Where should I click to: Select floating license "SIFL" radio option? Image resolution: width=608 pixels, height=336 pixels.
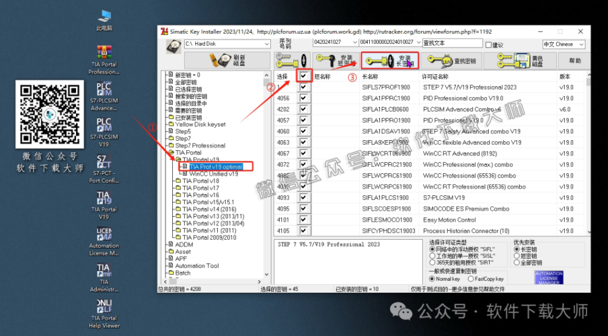click(432, 249)
